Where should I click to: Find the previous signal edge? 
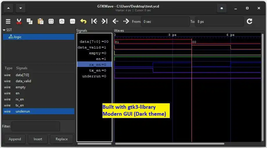[x=115, y=21]
